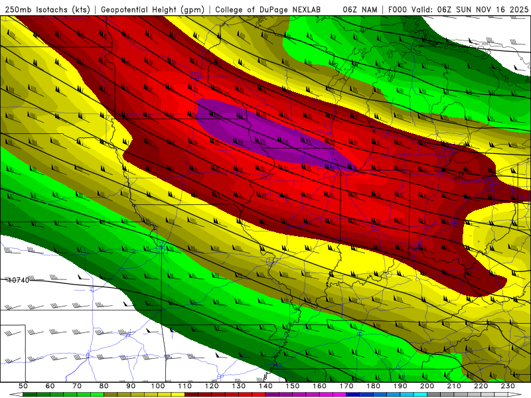Select the cyan swatch just left of the 200 label
531x398 pixels.
(x=420, y=395)
